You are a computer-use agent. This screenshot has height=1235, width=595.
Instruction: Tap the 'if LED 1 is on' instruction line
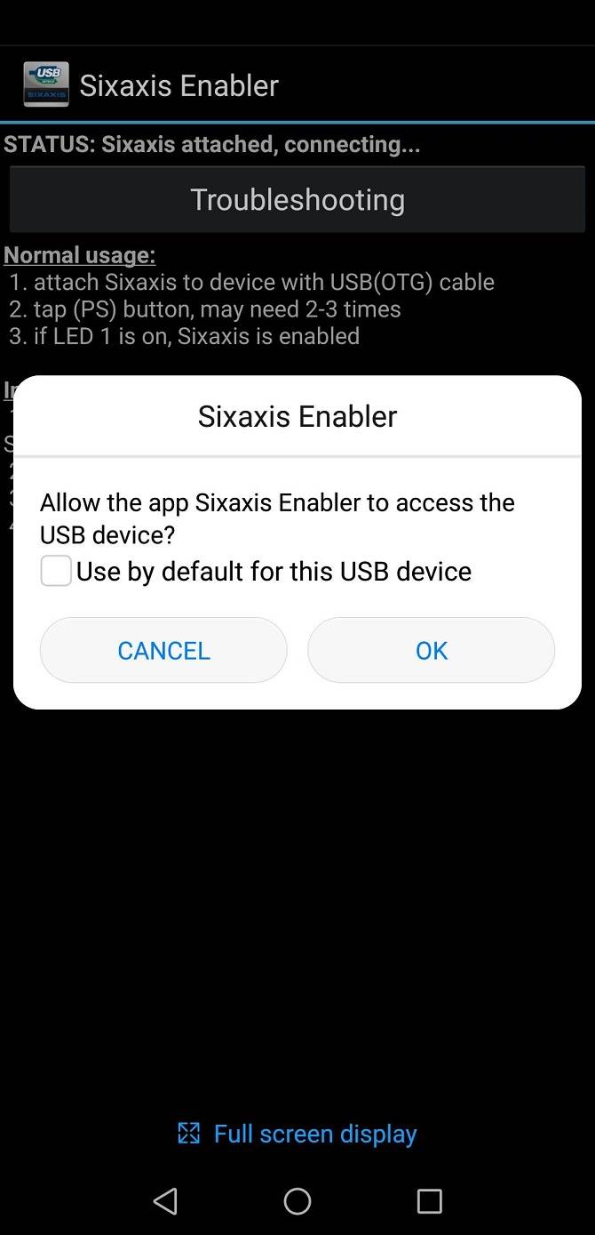[185, 336]
